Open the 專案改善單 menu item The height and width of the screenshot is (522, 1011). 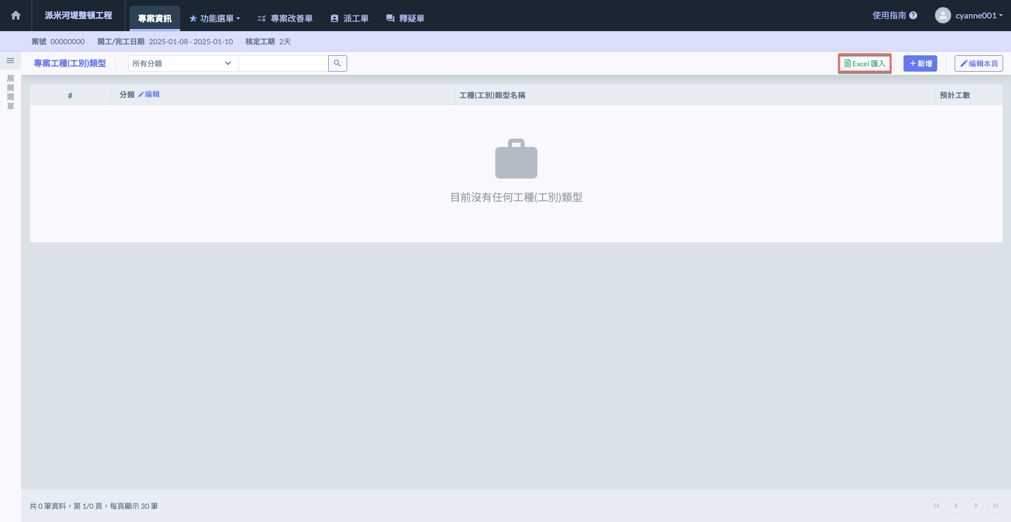[285, 18]
